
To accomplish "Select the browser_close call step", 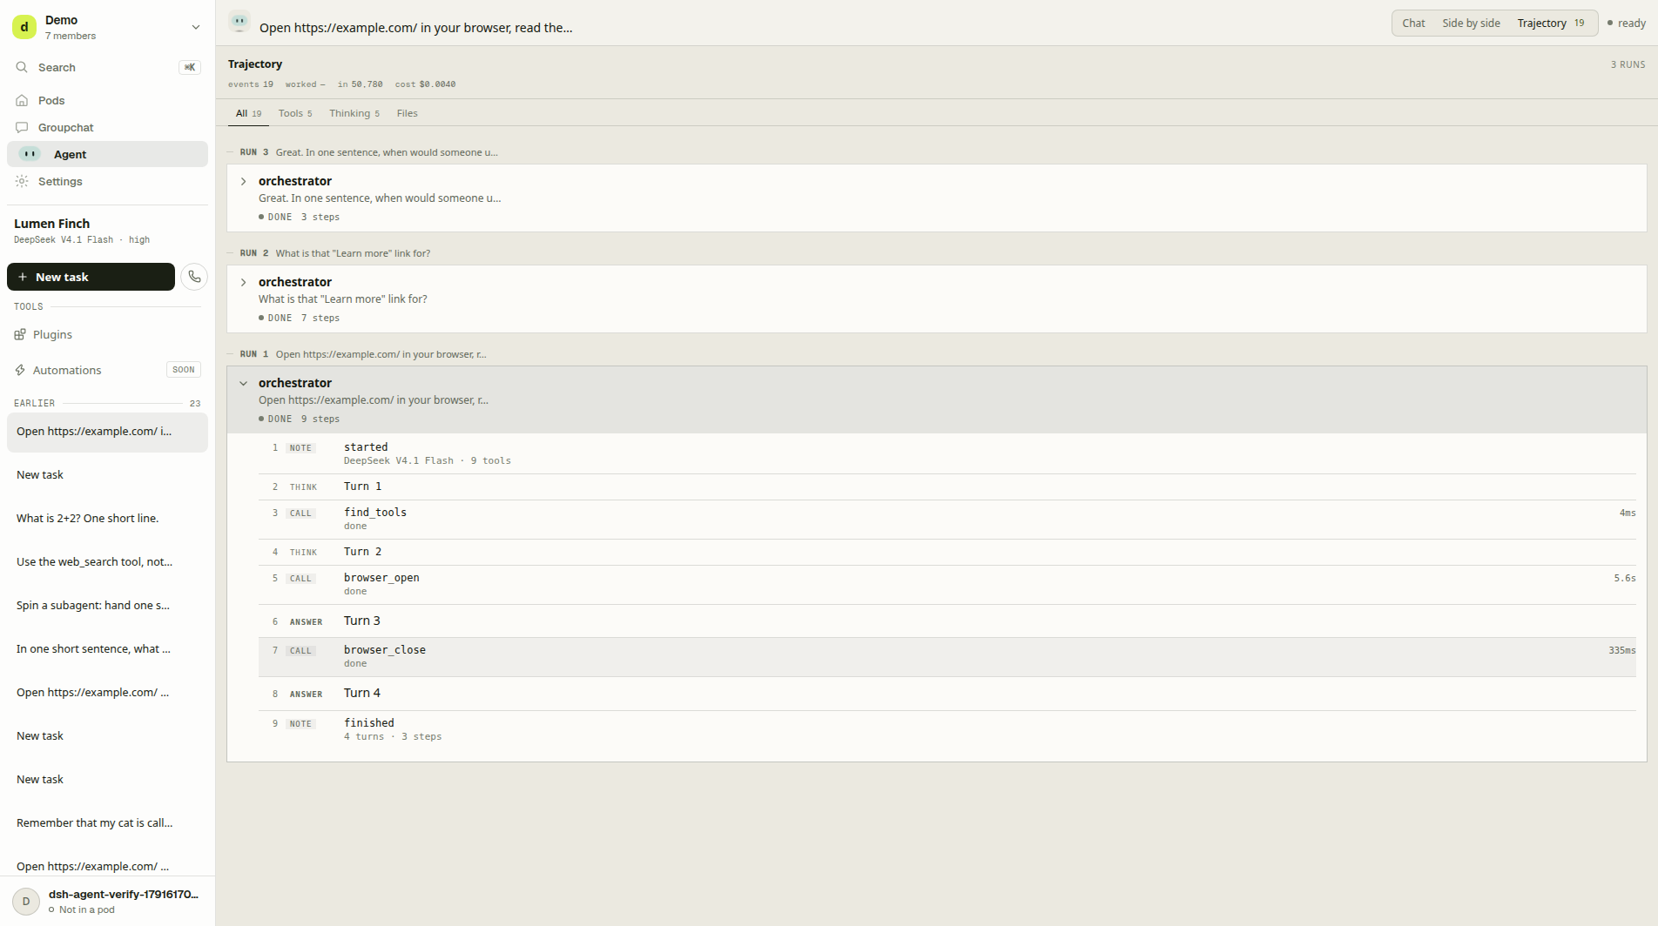I will 947,656.
